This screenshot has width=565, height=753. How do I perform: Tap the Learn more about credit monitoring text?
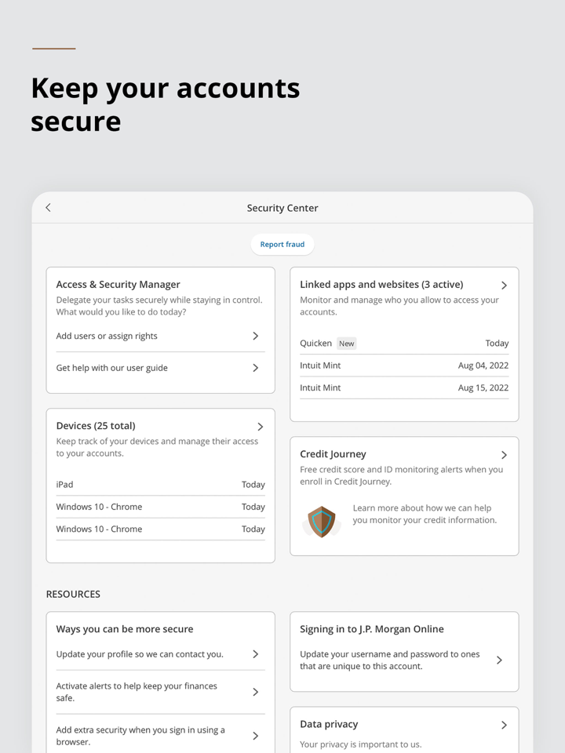tap(425, 514)
